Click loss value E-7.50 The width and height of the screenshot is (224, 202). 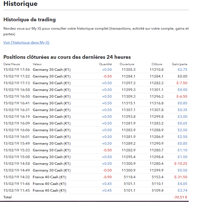coord(182,83)
